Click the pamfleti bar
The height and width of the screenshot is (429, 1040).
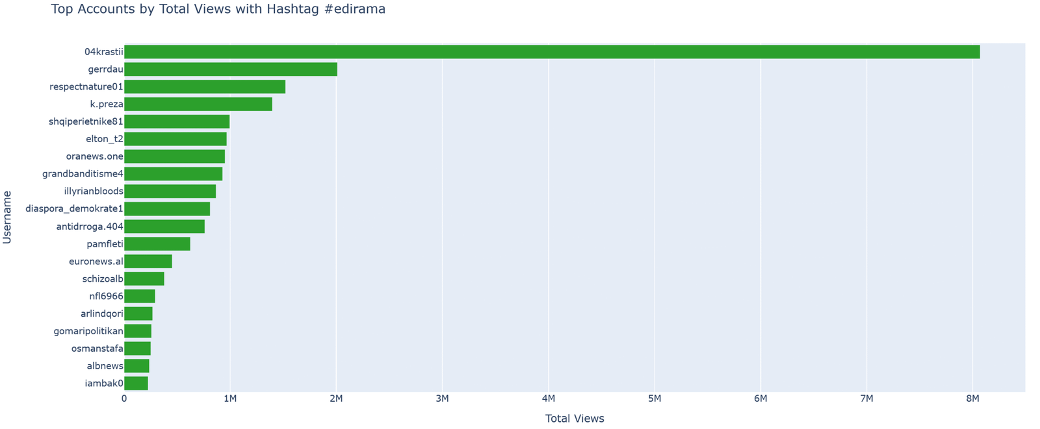point(157,244)
